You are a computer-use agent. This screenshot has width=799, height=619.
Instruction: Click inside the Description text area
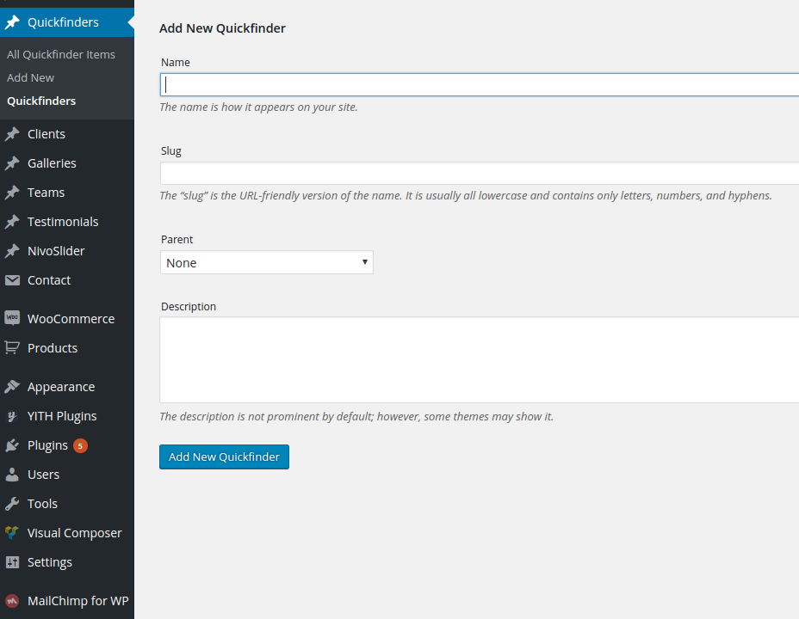point(479,359)
